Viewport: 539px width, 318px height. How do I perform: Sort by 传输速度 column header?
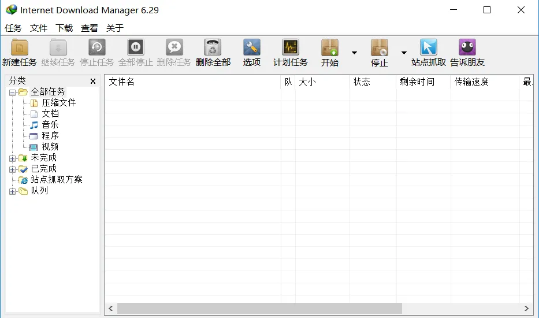click(485, 82)
